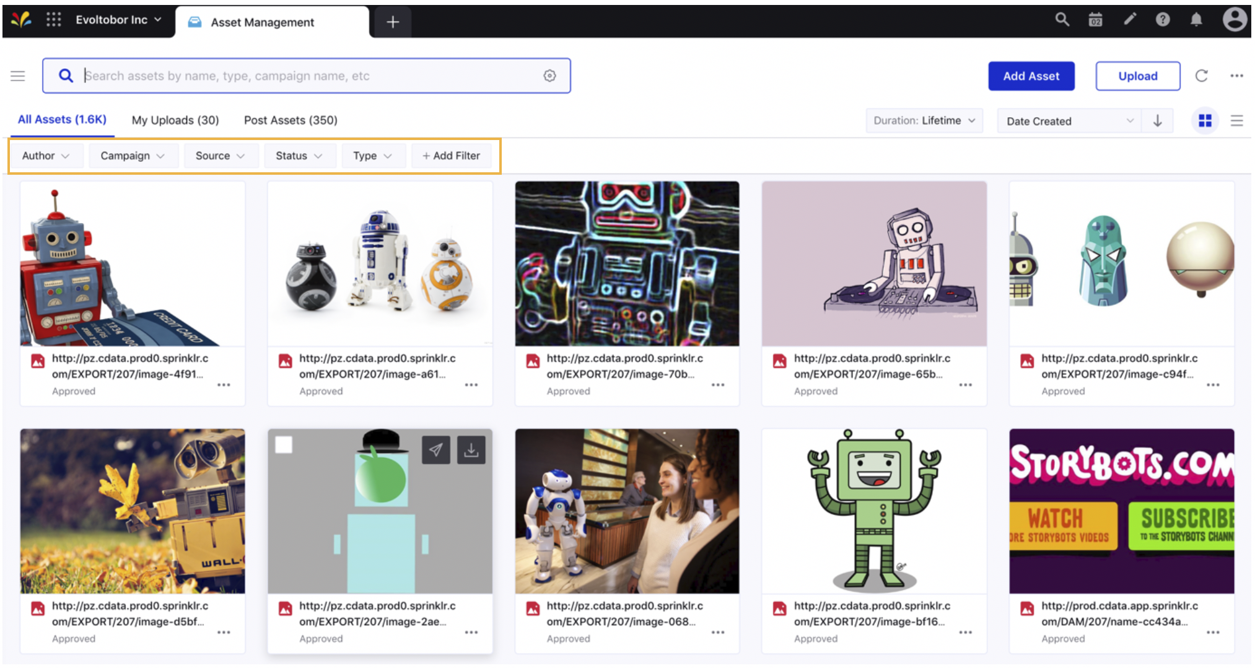Click the + Add Filter button
Screen dimensions: 1255x668
tap(451, 156)
